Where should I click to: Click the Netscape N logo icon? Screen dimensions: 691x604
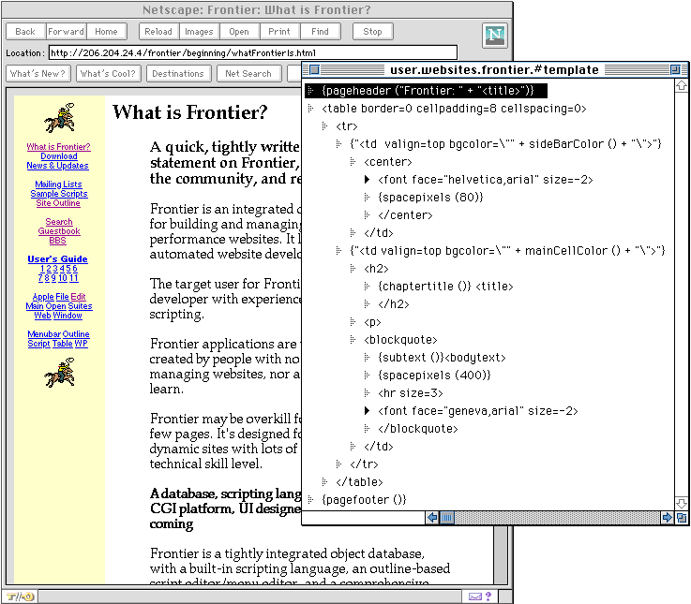click(494, 36)
